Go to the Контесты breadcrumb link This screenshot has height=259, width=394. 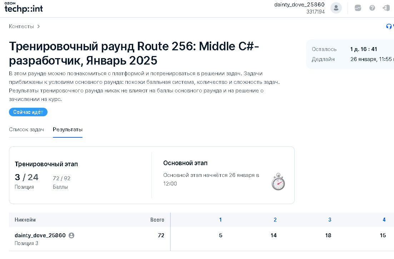click(x=21, y=26)
